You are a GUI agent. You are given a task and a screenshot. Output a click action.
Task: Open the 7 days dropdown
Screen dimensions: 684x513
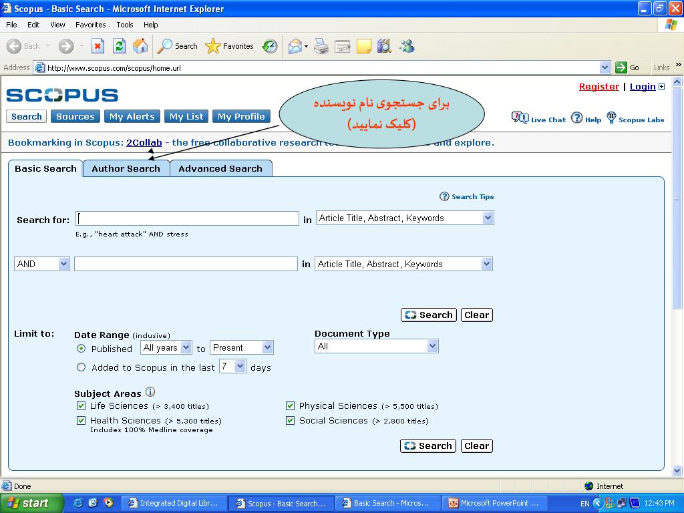pyautogui.click(x=232, y=366)
